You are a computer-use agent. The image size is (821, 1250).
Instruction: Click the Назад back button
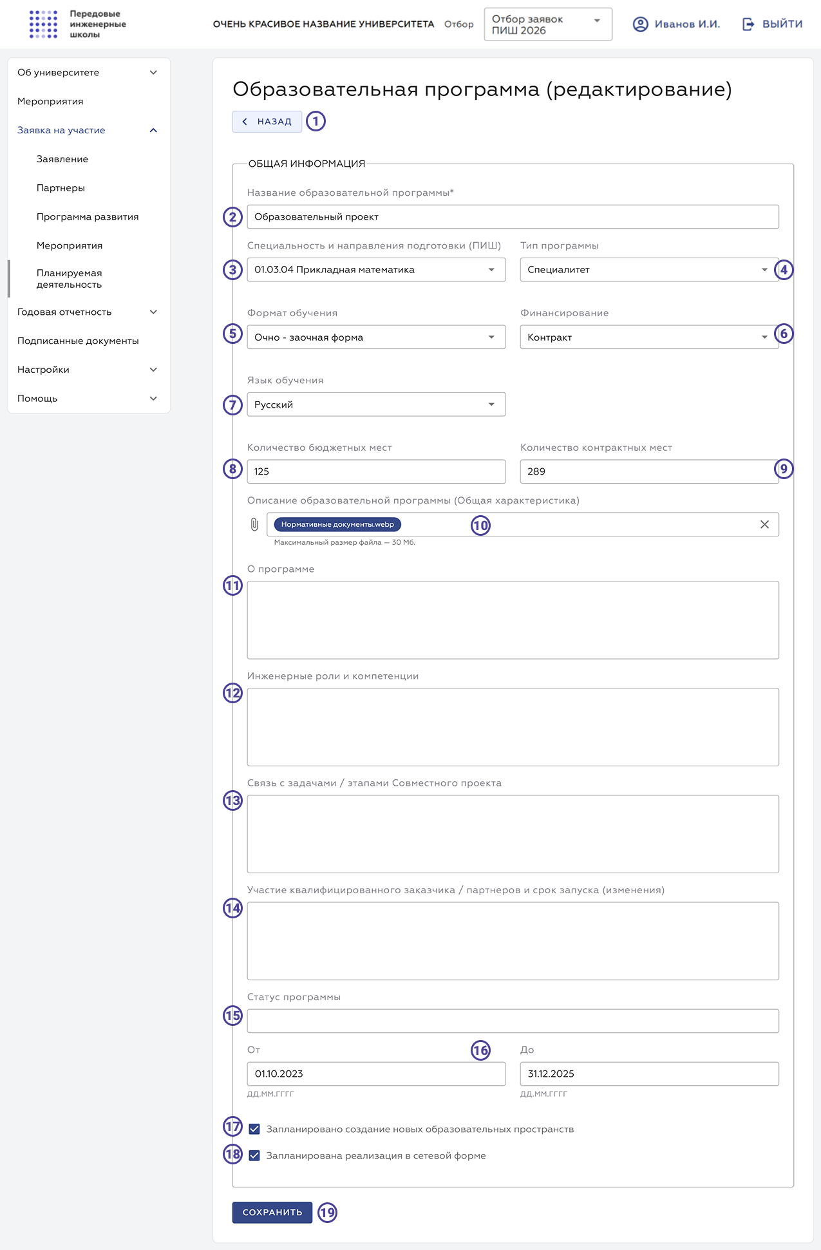pyautogui.click(x=267, y=121)
